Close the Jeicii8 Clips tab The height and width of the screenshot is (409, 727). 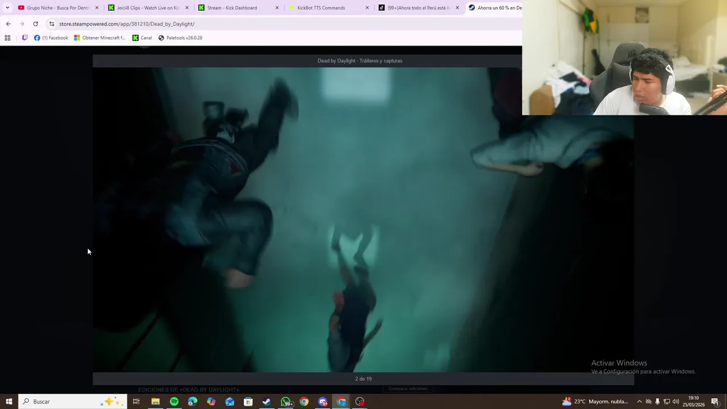tap(187, 8)
